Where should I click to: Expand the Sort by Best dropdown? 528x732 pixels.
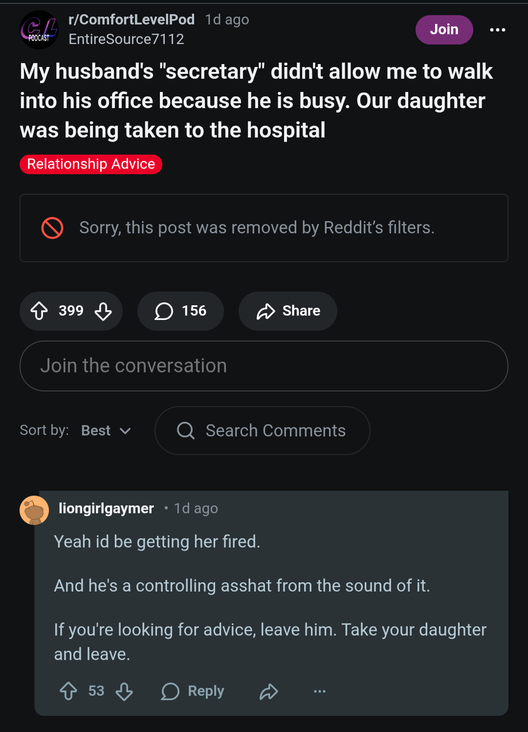click(x=106, y=431)
